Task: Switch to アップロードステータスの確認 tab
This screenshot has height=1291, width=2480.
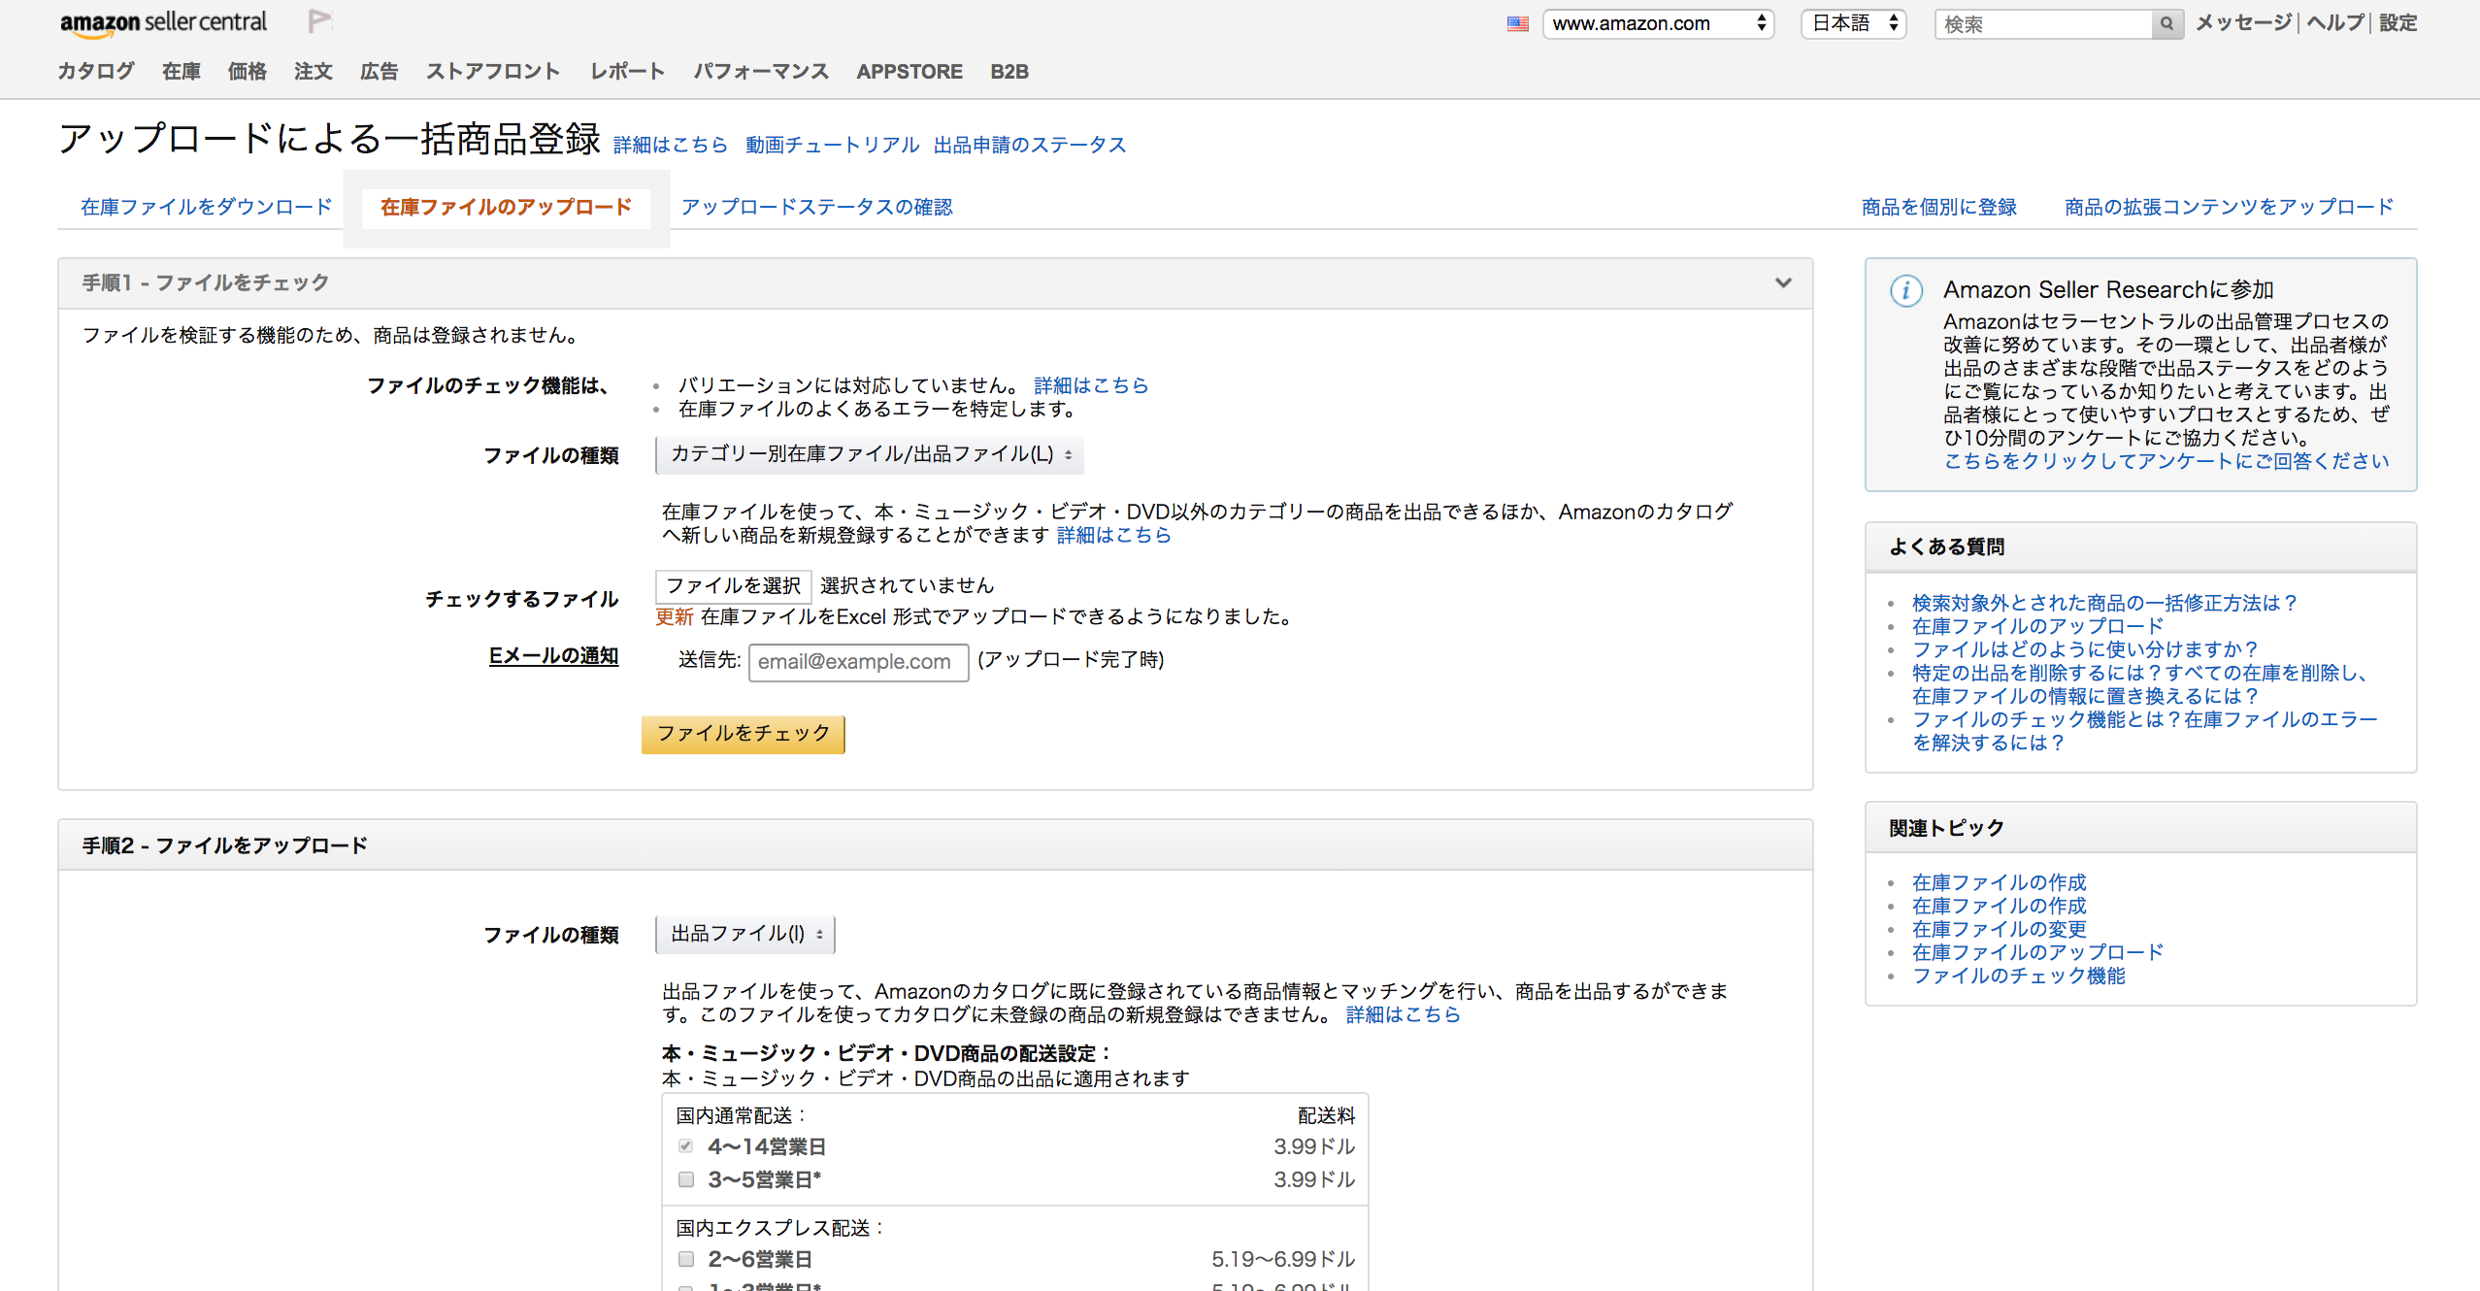Action: (817, 207)
